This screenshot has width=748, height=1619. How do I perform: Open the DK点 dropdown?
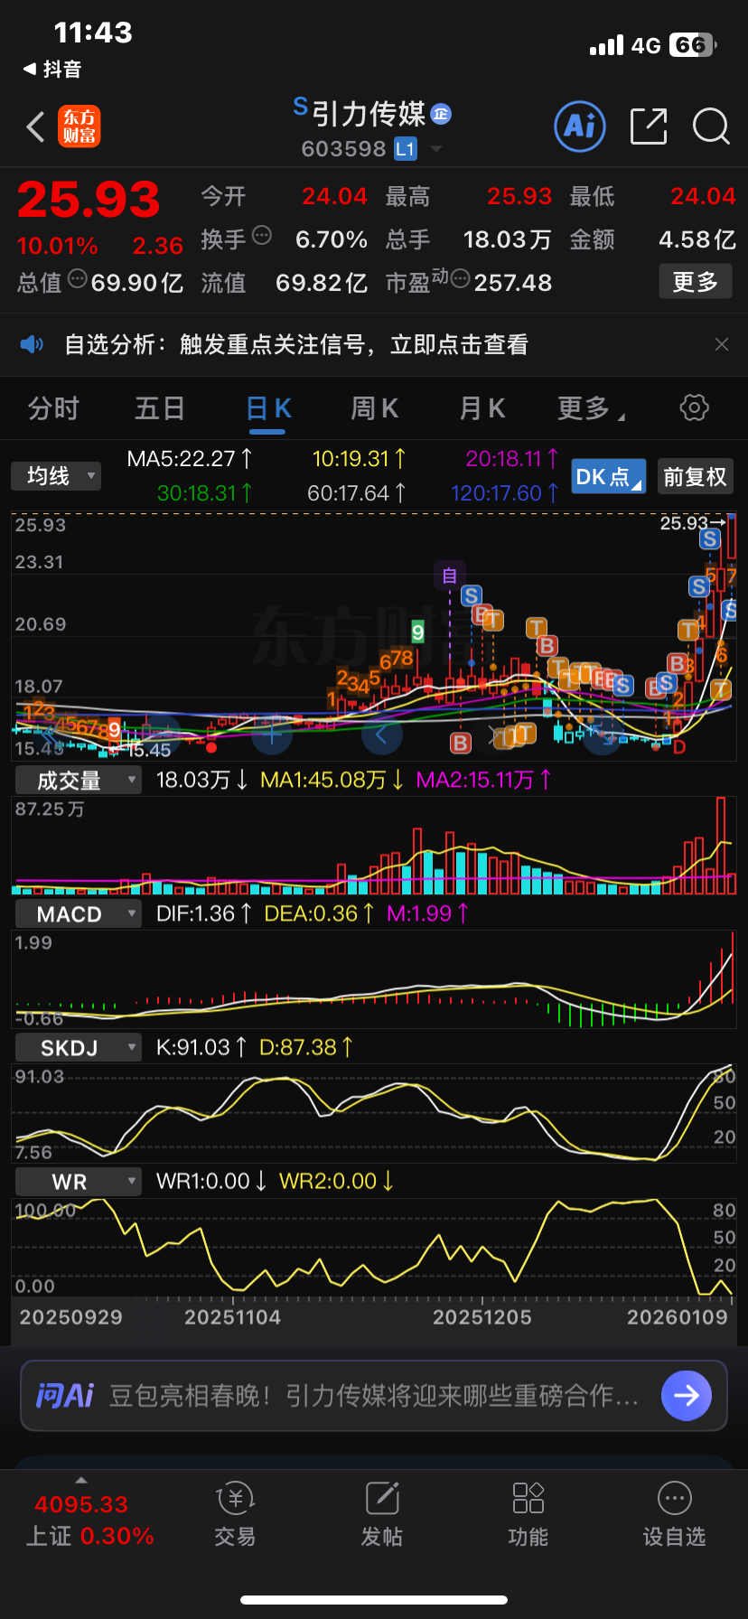click(609, 476)
